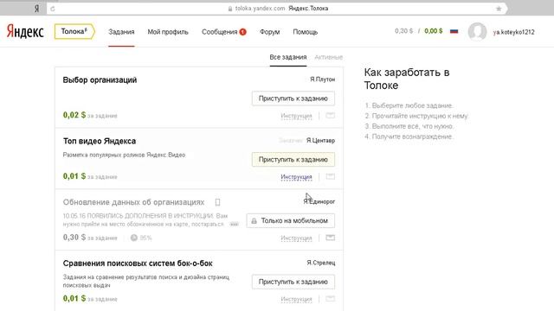Switch to the Активные tab
The width and height of the screenshot is (554, 311).
click(329, 57)
